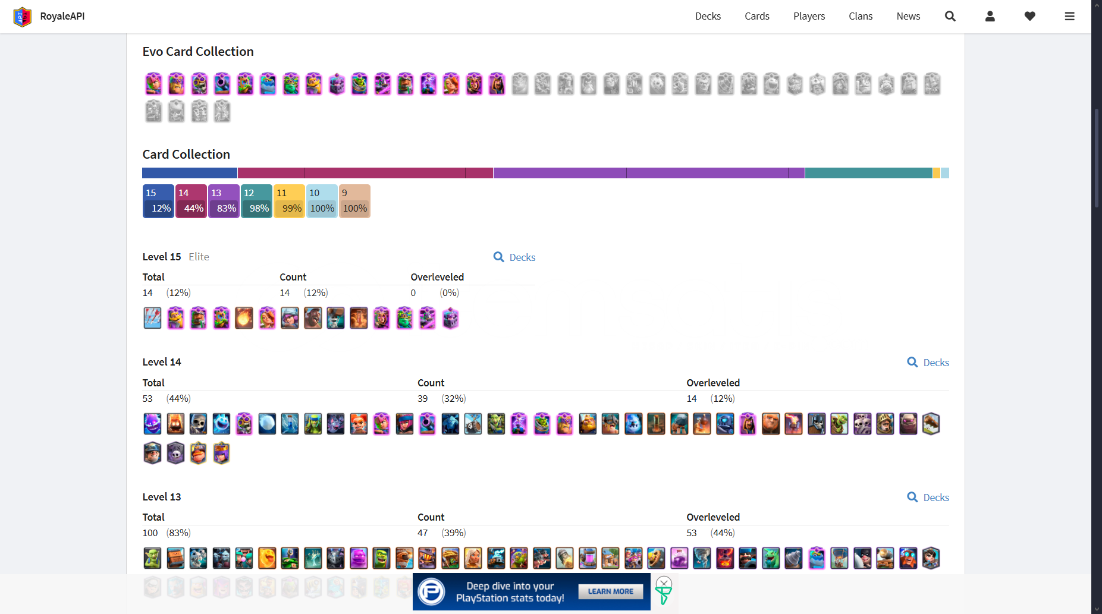
Task: Click the Giant Snowball card in Level 14
Action: pos(267,424)
